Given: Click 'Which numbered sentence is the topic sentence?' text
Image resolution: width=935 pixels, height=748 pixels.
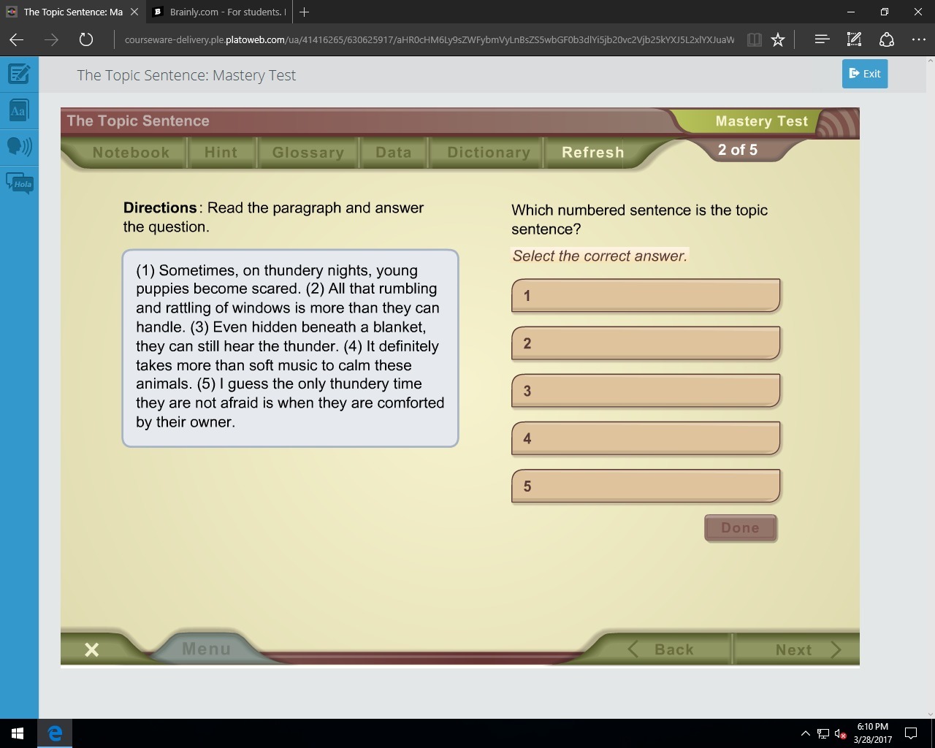Looking at the screenshot, I should [x=639, y=219].
